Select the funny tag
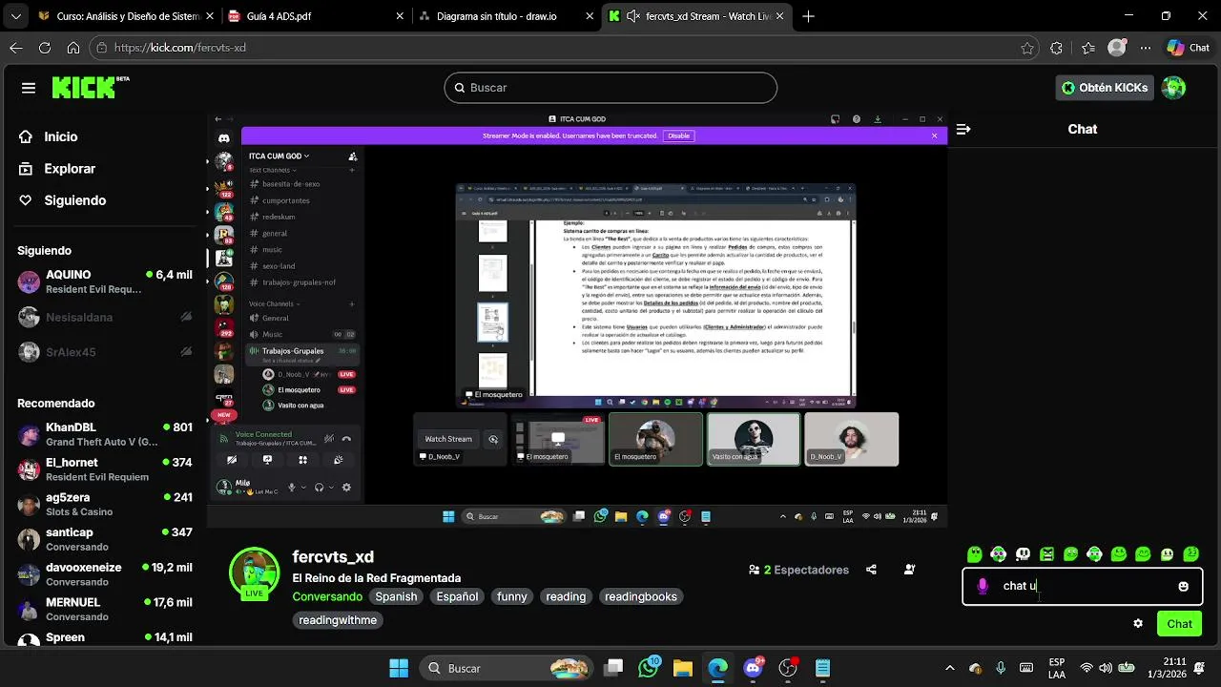 [511, 596]
